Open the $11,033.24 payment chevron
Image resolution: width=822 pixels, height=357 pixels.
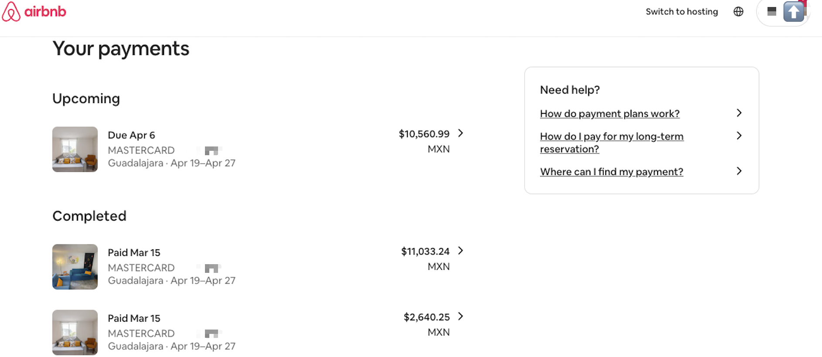(x=460, y=251)
